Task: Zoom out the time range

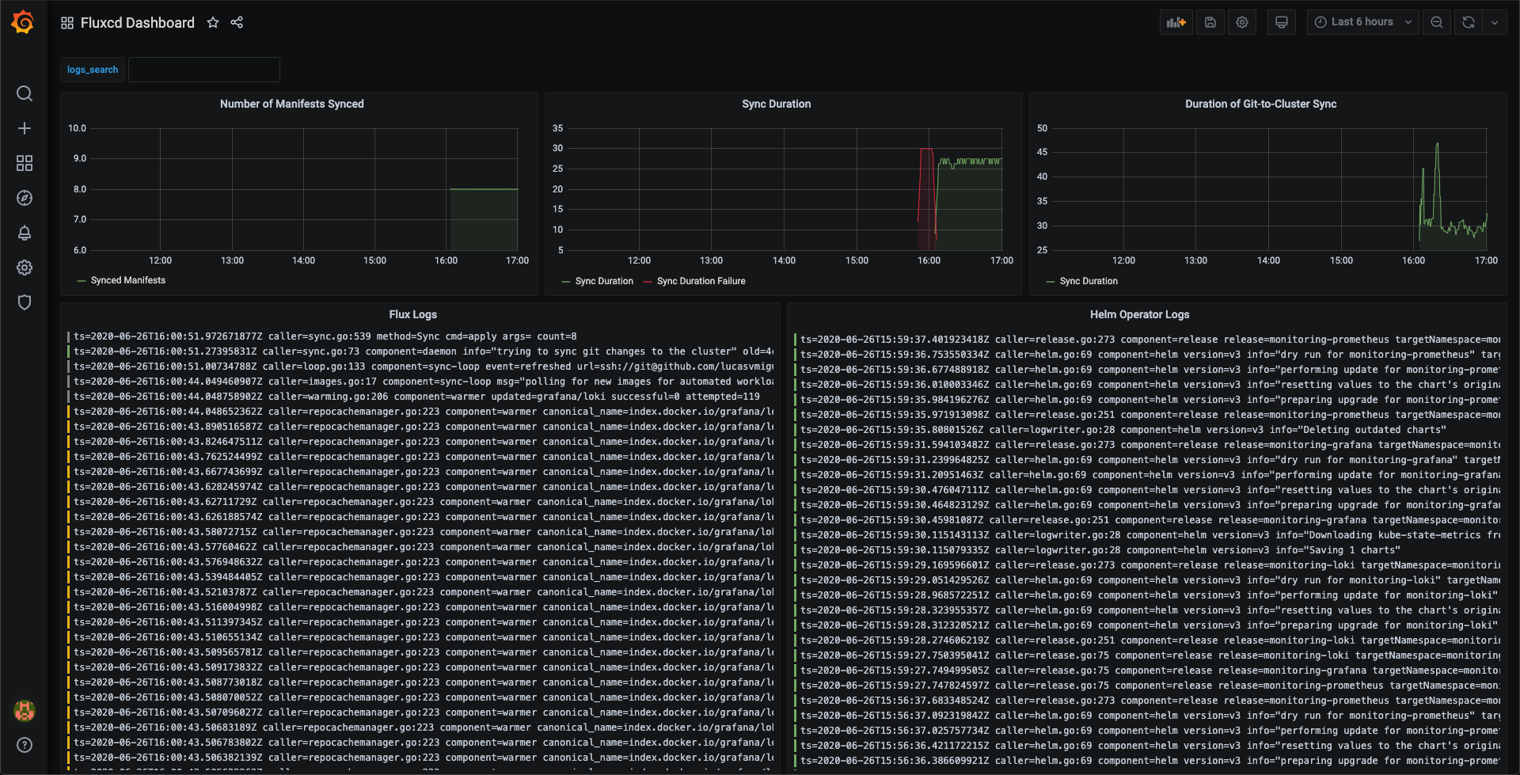Action: (1437, 22)
